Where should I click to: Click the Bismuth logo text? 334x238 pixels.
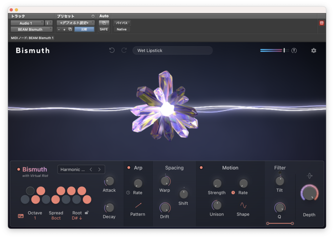coord(33,51)
